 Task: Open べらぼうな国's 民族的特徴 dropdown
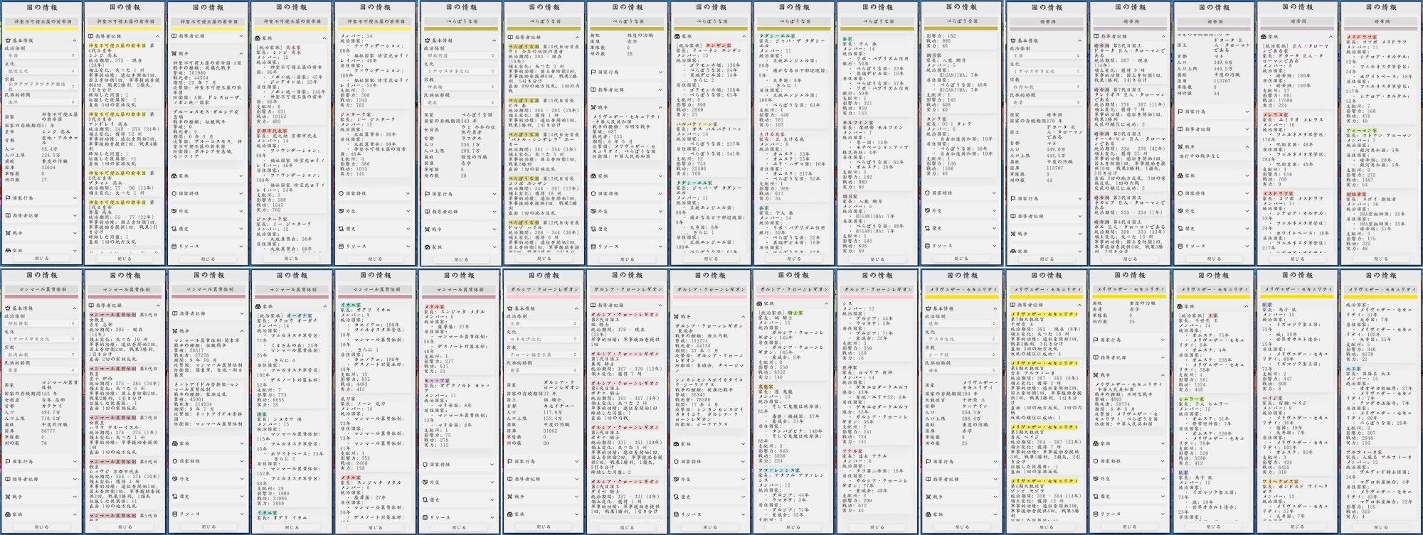[460, 102]
